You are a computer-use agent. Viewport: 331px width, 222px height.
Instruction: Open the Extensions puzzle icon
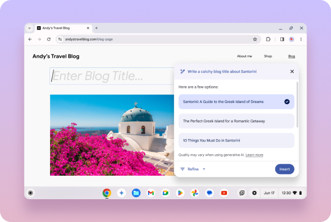click(268, 40)
